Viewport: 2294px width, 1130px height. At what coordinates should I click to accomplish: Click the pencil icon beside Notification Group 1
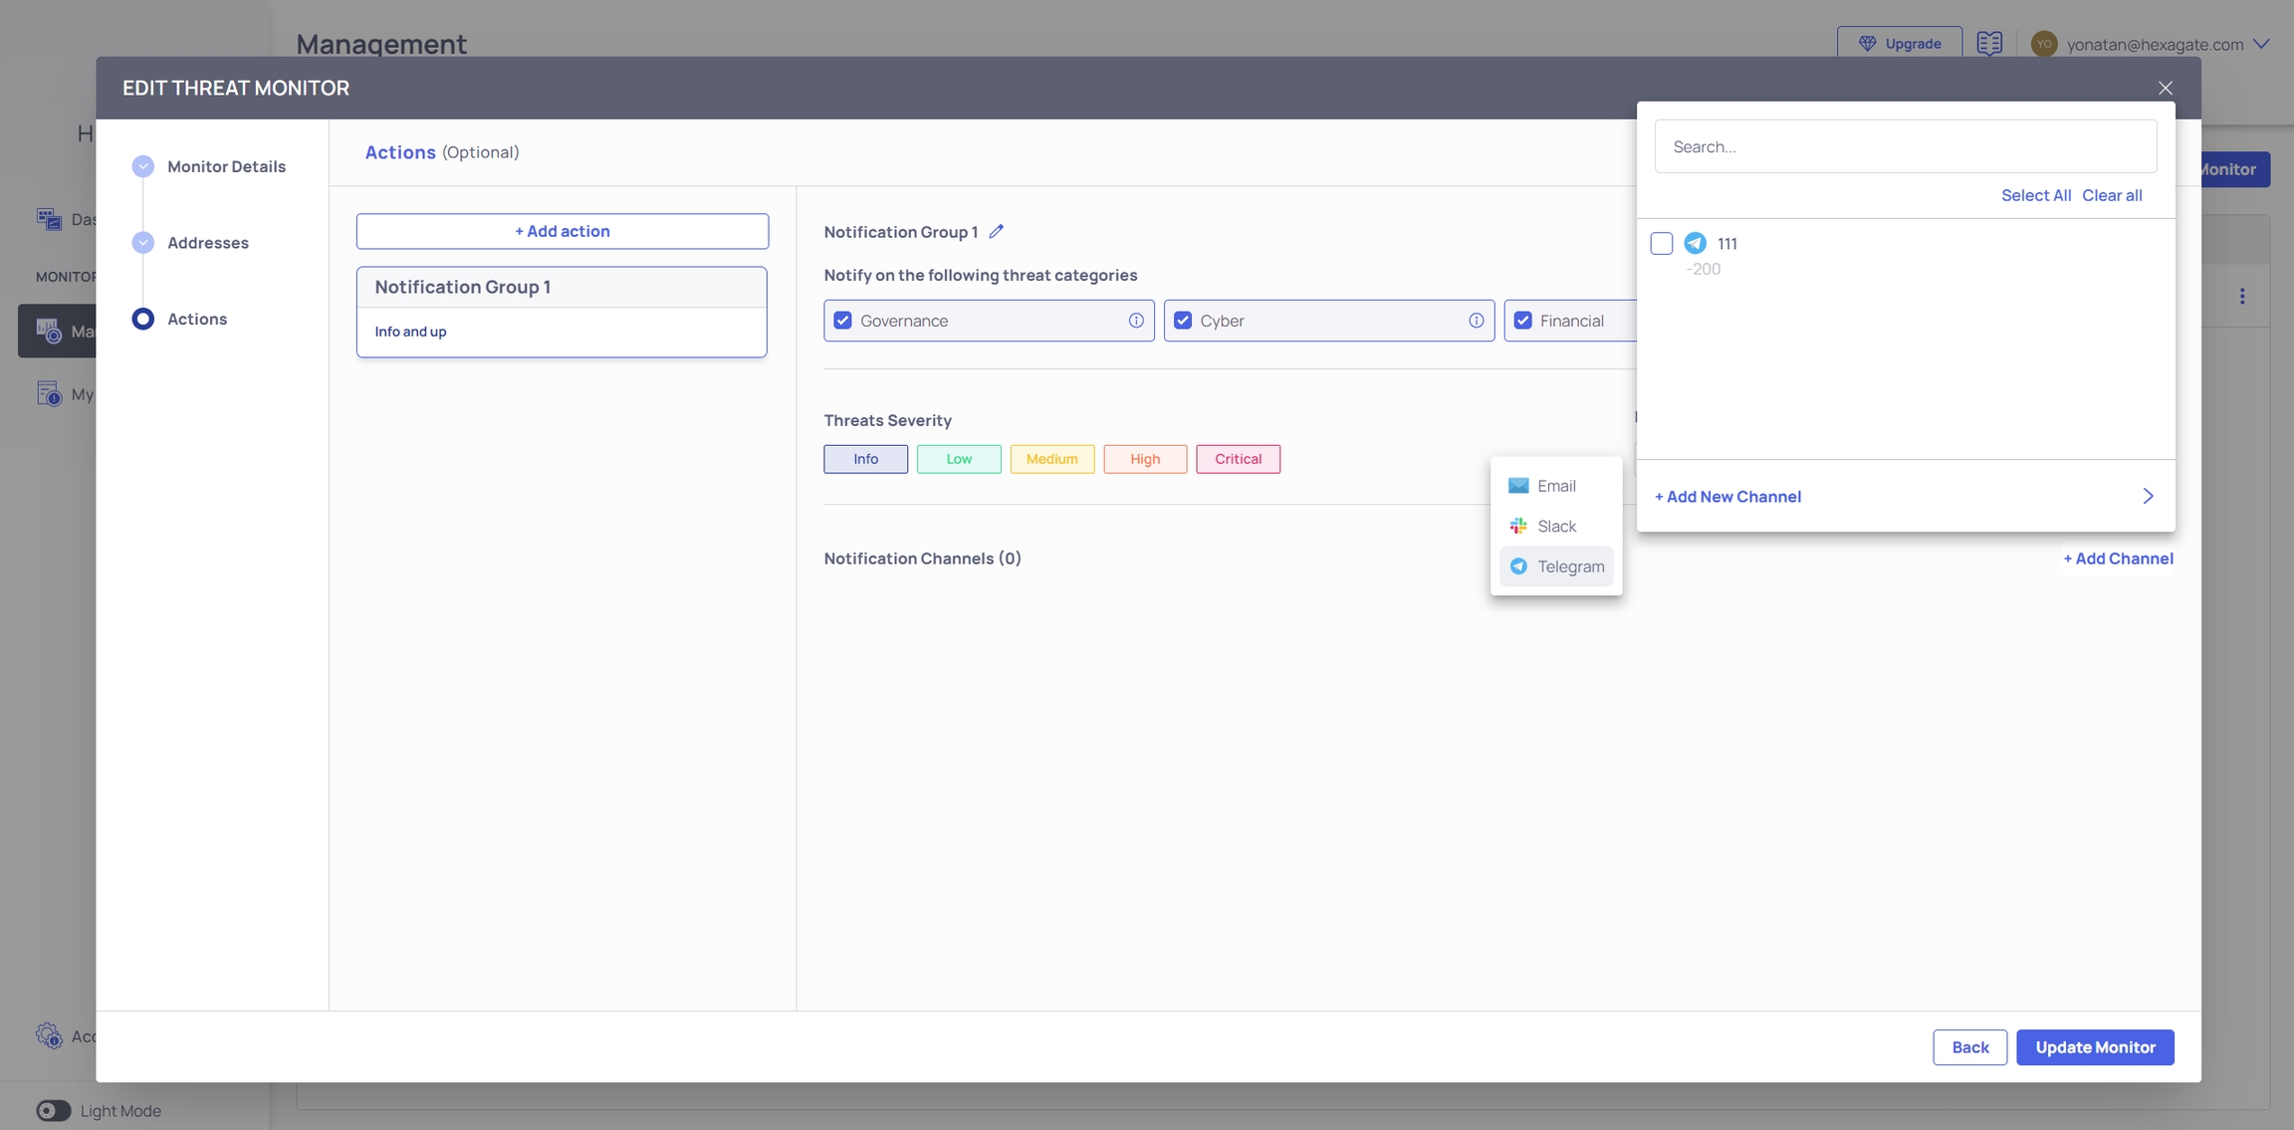(996, 231)
